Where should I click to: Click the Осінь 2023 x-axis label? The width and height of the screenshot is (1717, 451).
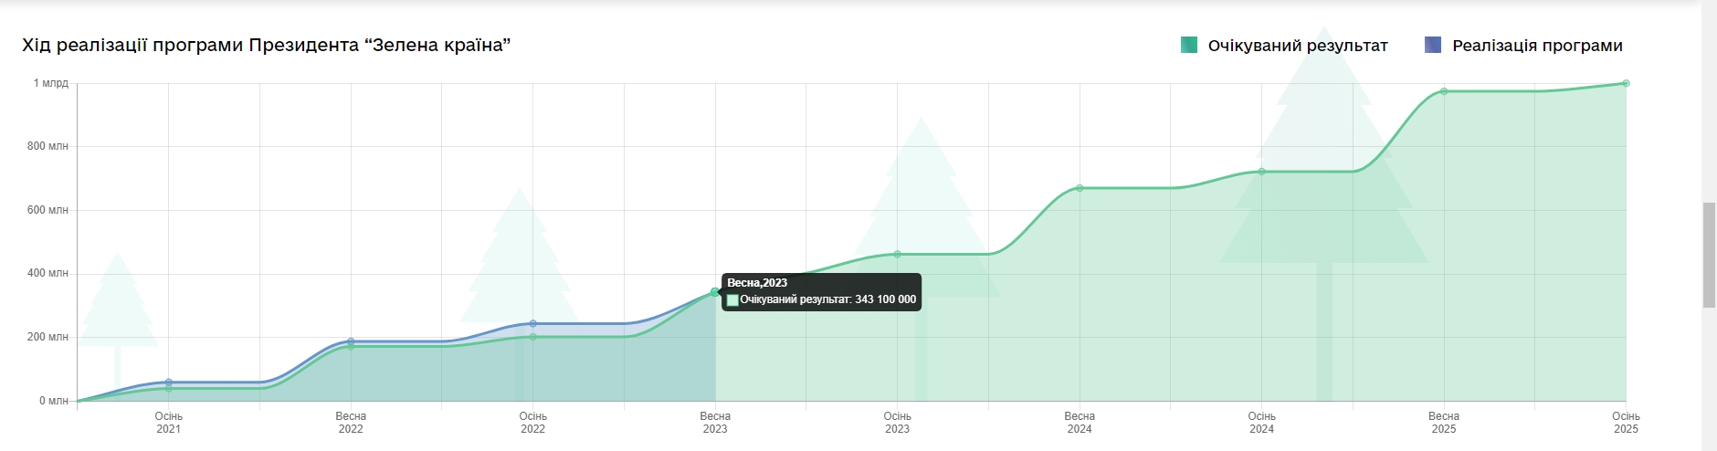pos(898,423)
